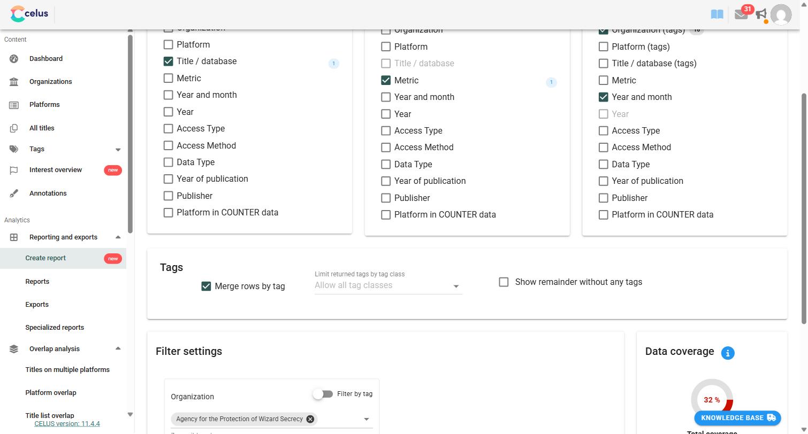Image resolution: width=808 pixels, height=434 pixels.
Task: Click the main page vertical scrollbar
Action: pos(804,208)
